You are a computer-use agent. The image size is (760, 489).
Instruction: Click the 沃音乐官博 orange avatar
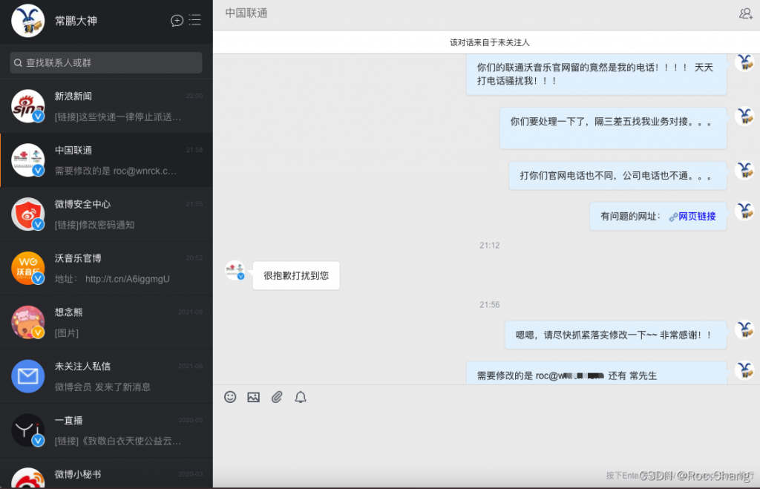tap(28, 268)
